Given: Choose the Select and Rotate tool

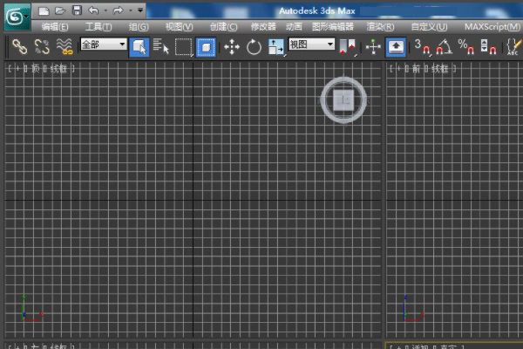Looking at the screenshot, I should (x=254, y=46).
